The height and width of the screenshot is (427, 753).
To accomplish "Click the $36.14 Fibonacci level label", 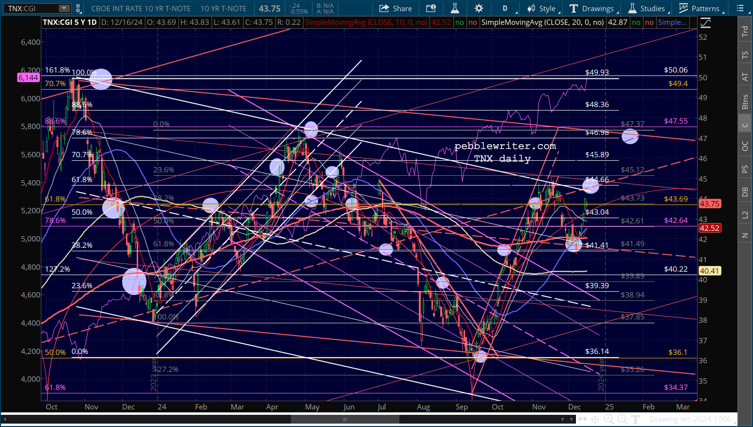I will (x=597, y=352).
